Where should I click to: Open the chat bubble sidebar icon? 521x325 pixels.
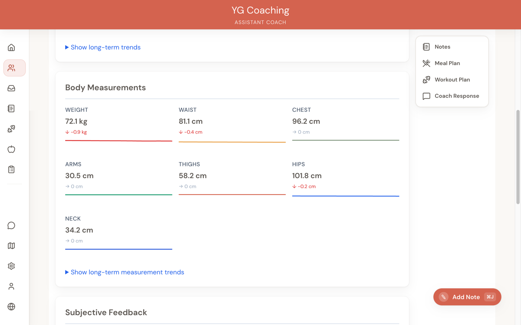coord(11,225)
